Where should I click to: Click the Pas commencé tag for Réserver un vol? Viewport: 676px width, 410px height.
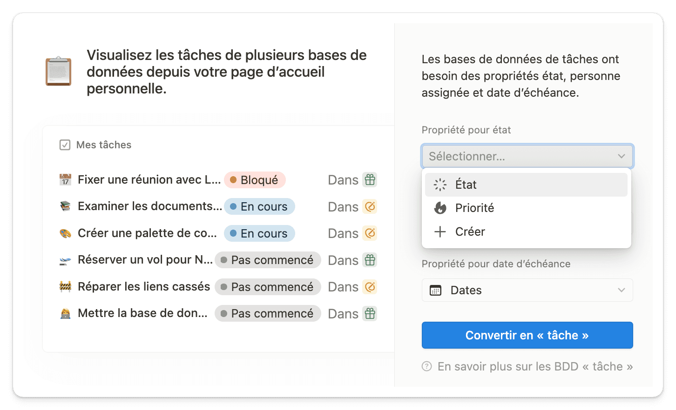click(268, 260)
